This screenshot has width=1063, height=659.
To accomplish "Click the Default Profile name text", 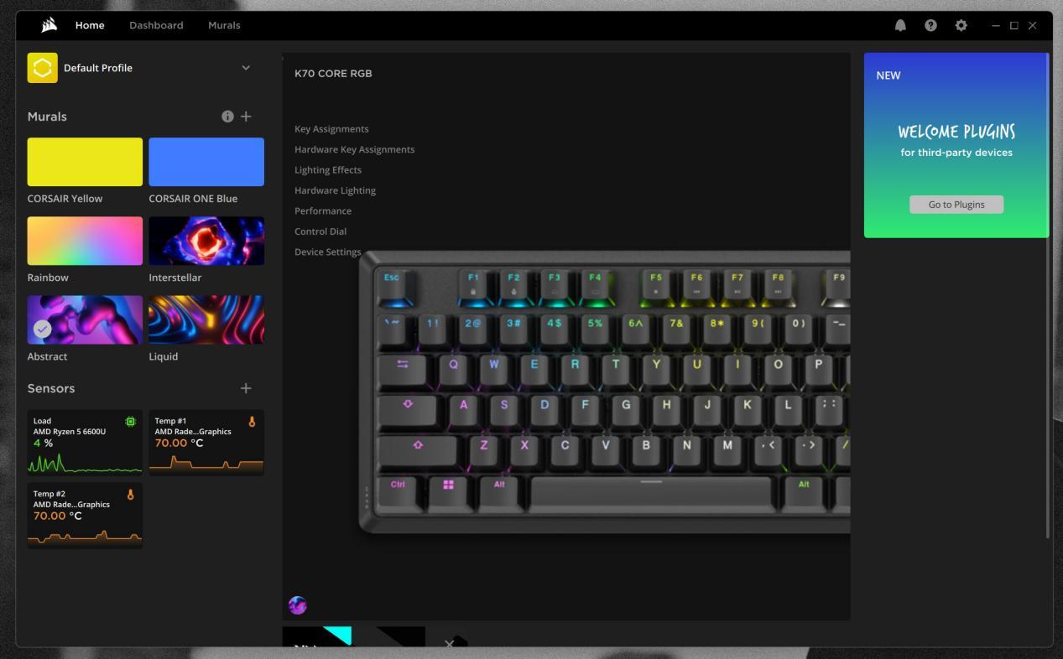I will point(98,68).
